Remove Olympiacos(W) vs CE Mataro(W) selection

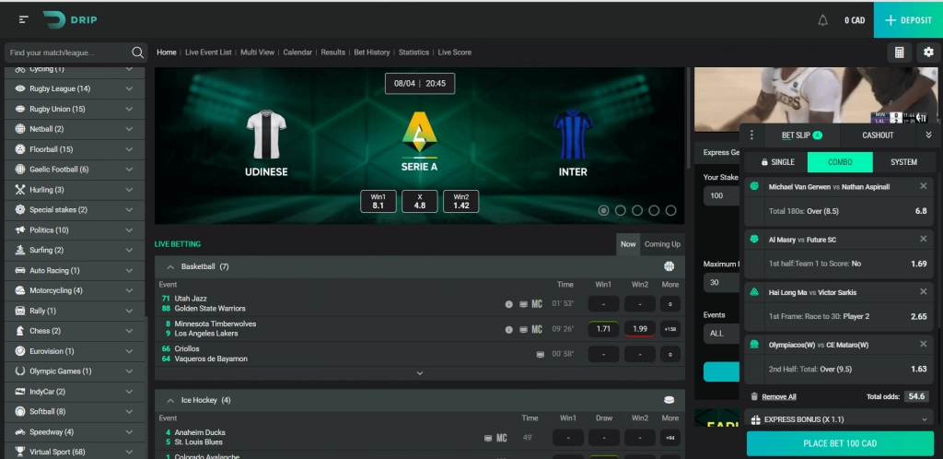click(923, 344)
